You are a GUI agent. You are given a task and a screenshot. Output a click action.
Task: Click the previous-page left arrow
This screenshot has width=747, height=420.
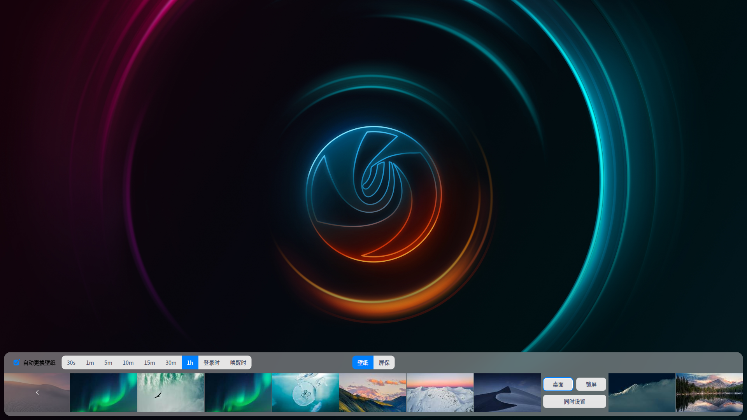[37, 392]
